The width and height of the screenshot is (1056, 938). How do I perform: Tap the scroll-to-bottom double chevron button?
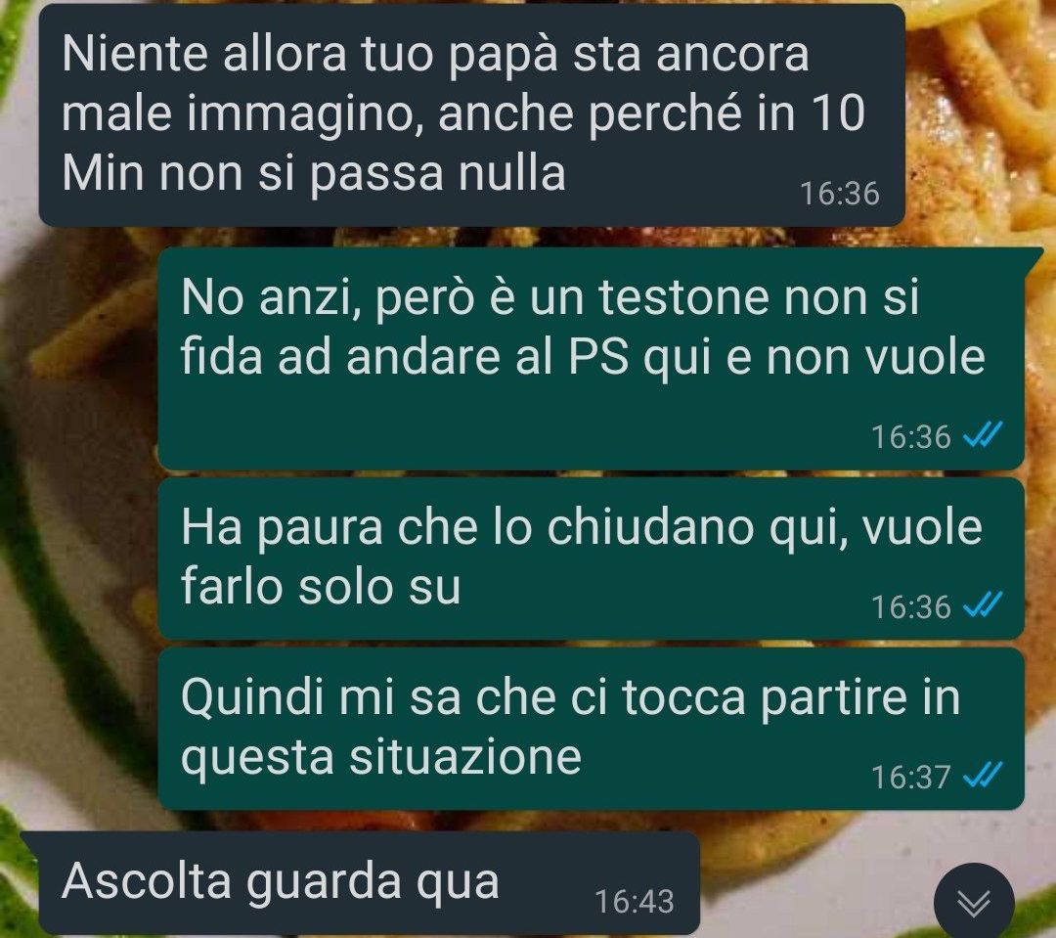pyautogui.click(x=974, y=903)
